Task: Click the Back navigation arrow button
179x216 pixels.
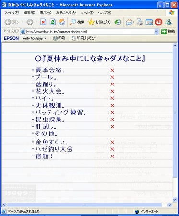Action: coord(8,22)
